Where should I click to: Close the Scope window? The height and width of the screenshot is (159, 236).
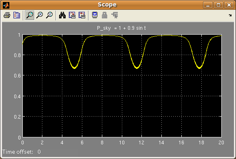pyautogui.click(x=229, y=5)
